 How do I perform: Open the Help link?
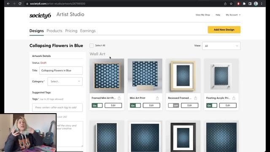[218, 15]
